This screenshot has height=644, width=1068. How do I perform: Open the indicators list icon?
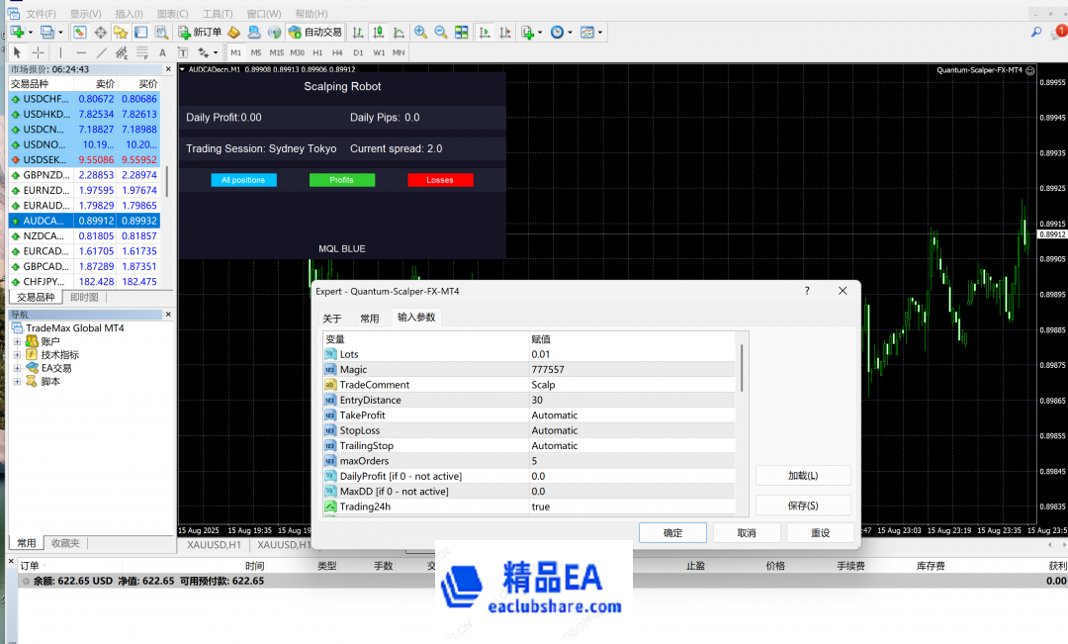[528, 32]
